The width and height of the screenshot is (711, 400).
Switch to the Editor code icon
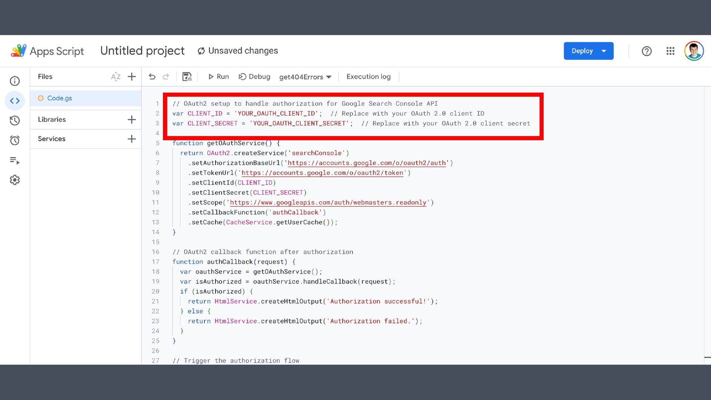15,101
